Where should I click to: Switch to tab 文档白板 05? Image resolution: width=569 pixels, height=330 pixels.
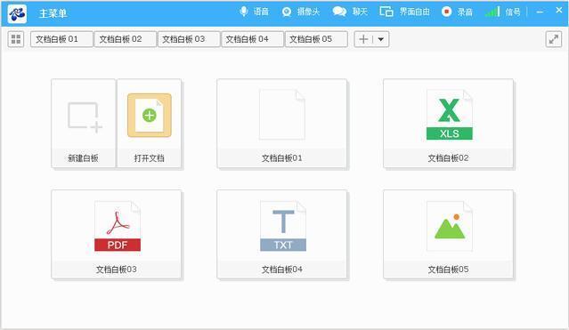316,39
